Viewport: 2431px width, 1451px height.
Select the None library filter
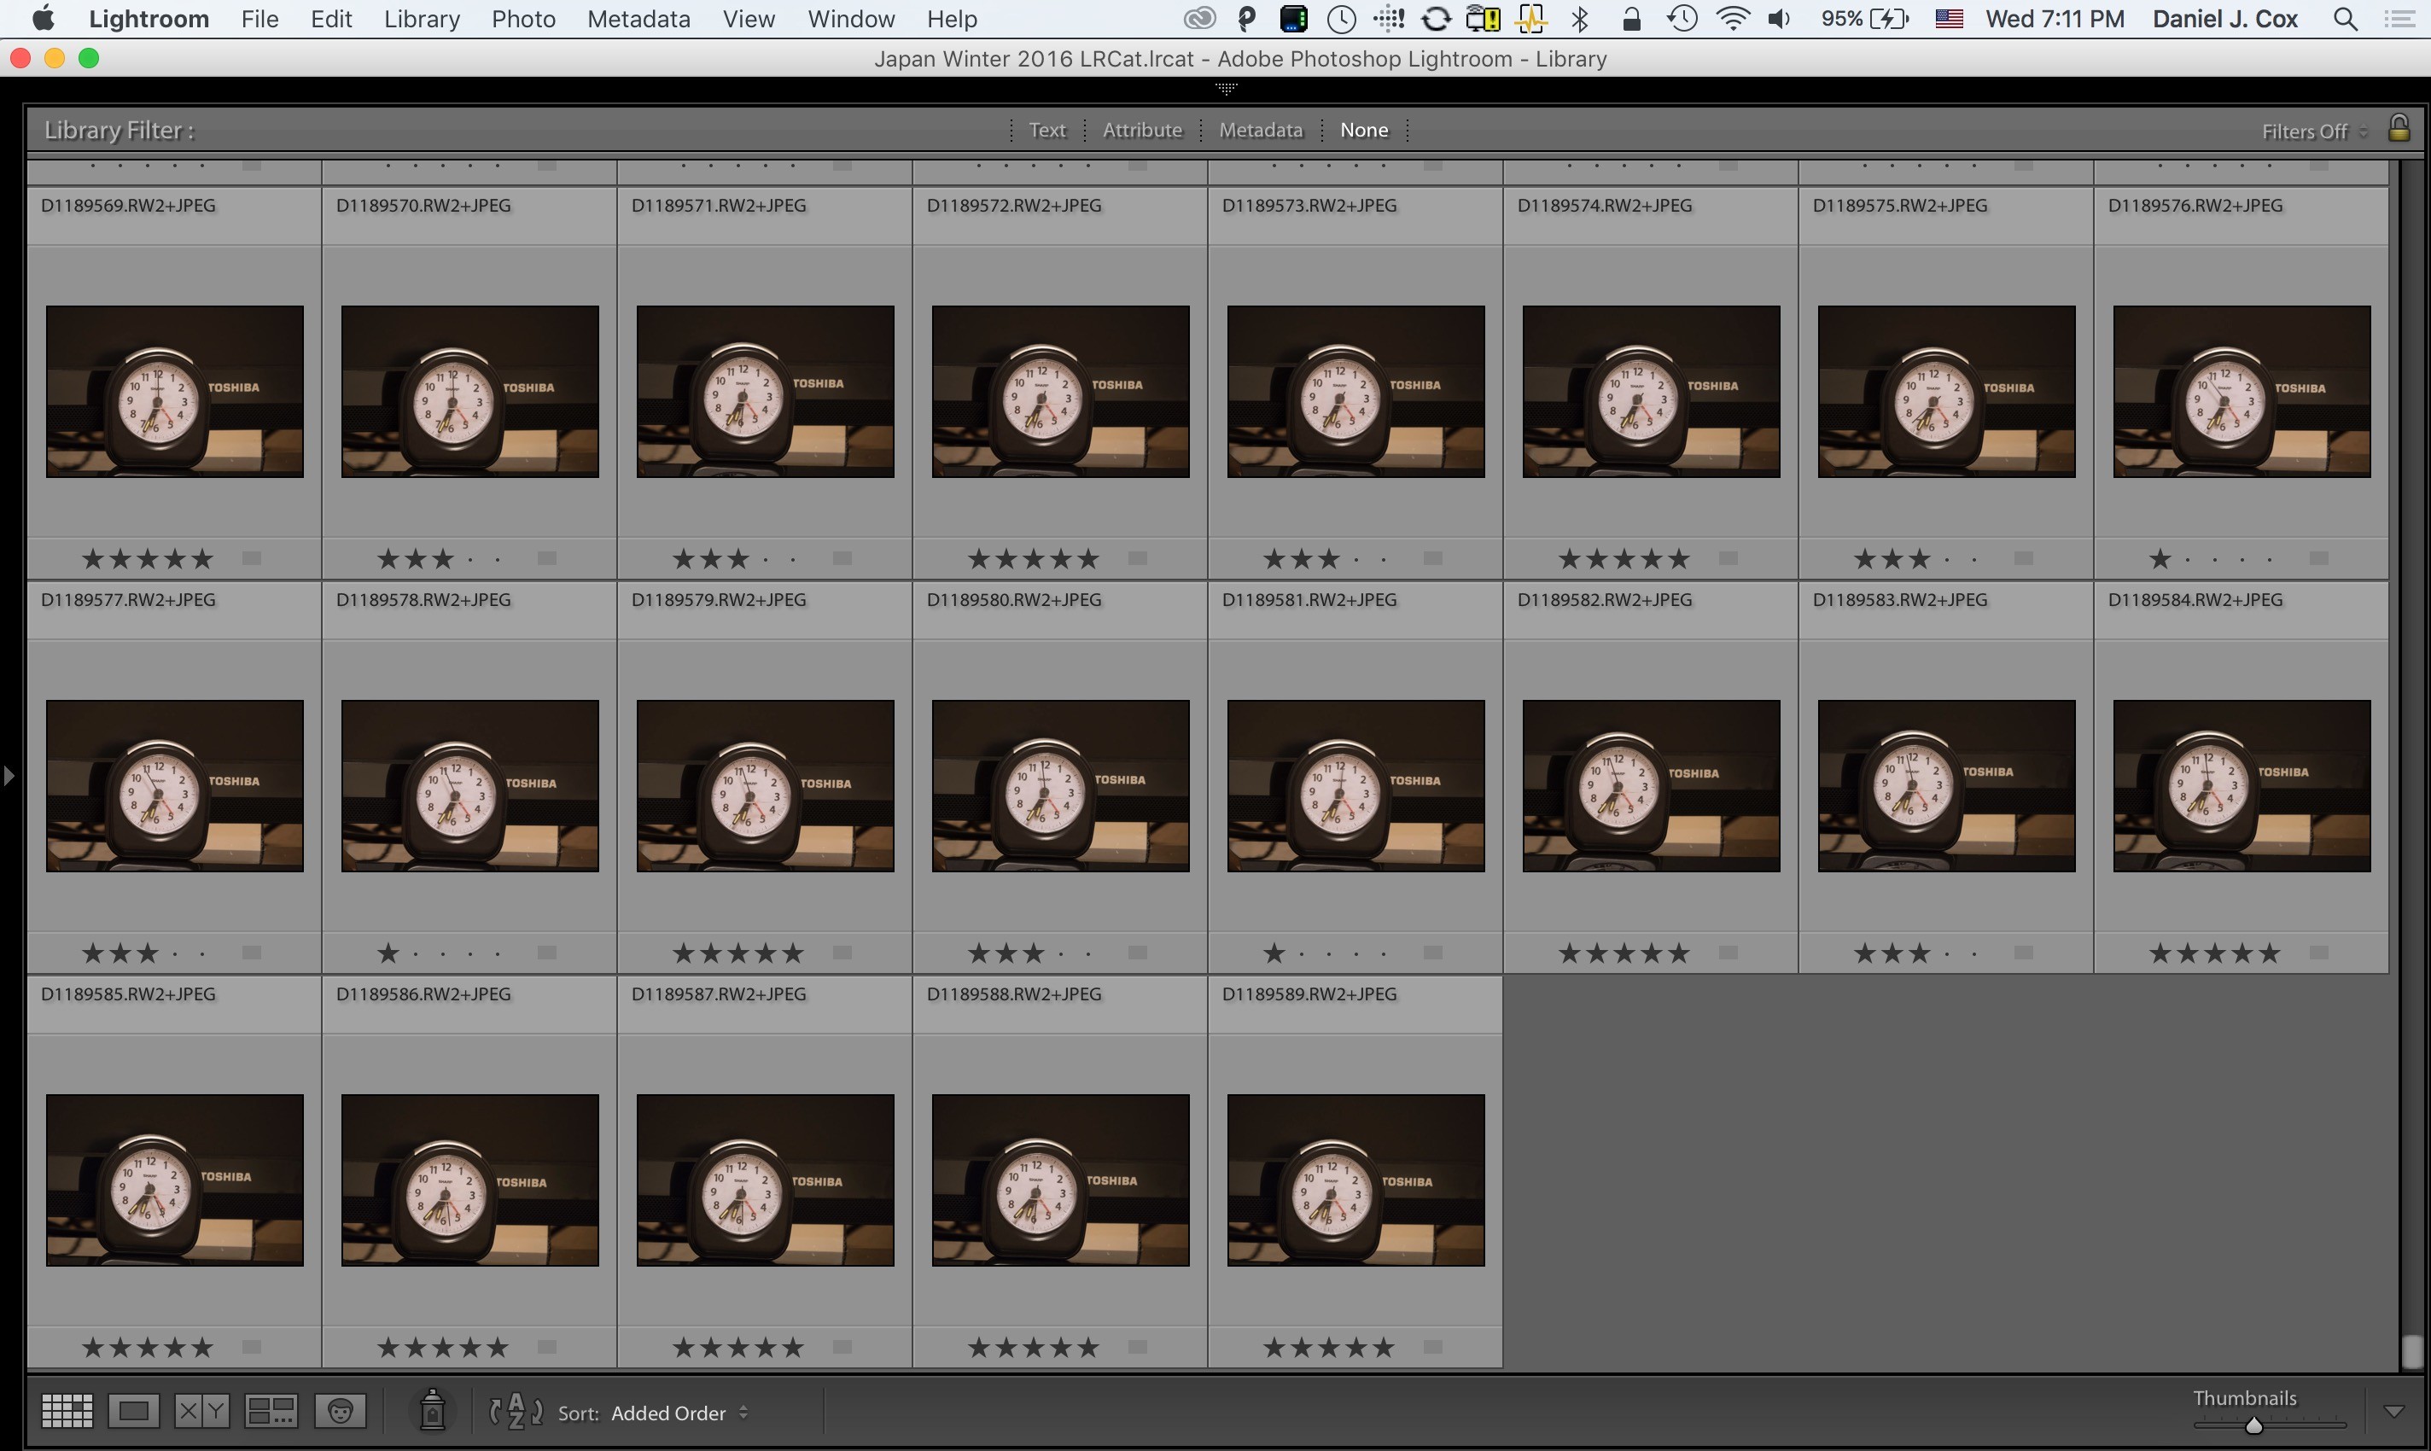1364,130
